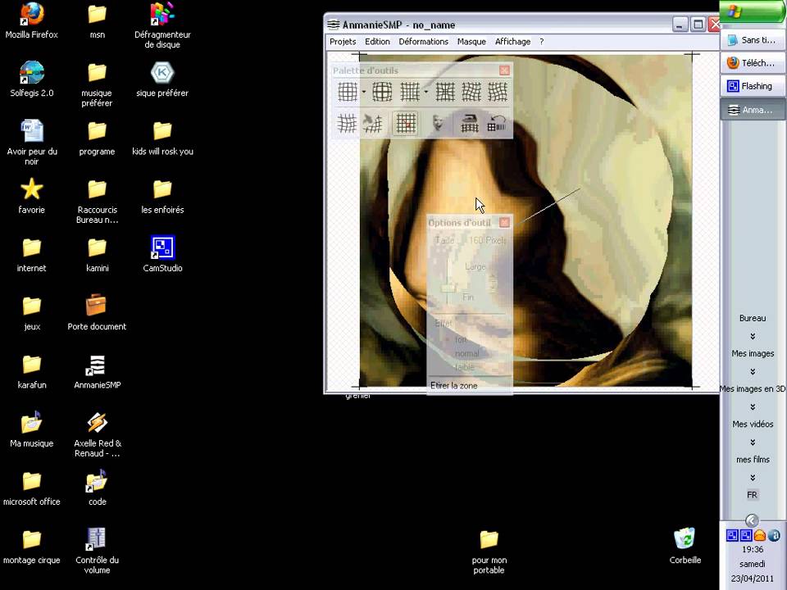Select the Axelle Red & Renaud icon

point(97,434)
